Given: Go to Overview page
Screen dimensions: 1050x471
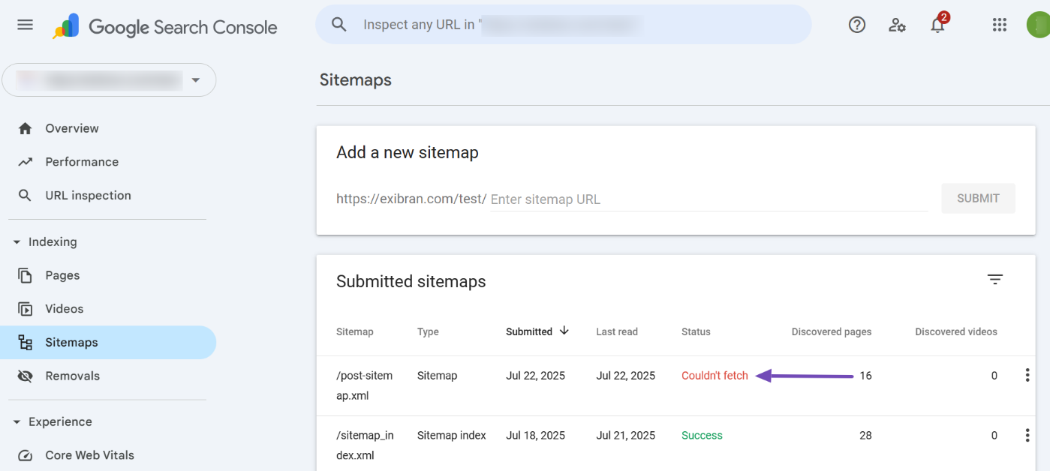Looking at the screenshot, I should [72, 128].
